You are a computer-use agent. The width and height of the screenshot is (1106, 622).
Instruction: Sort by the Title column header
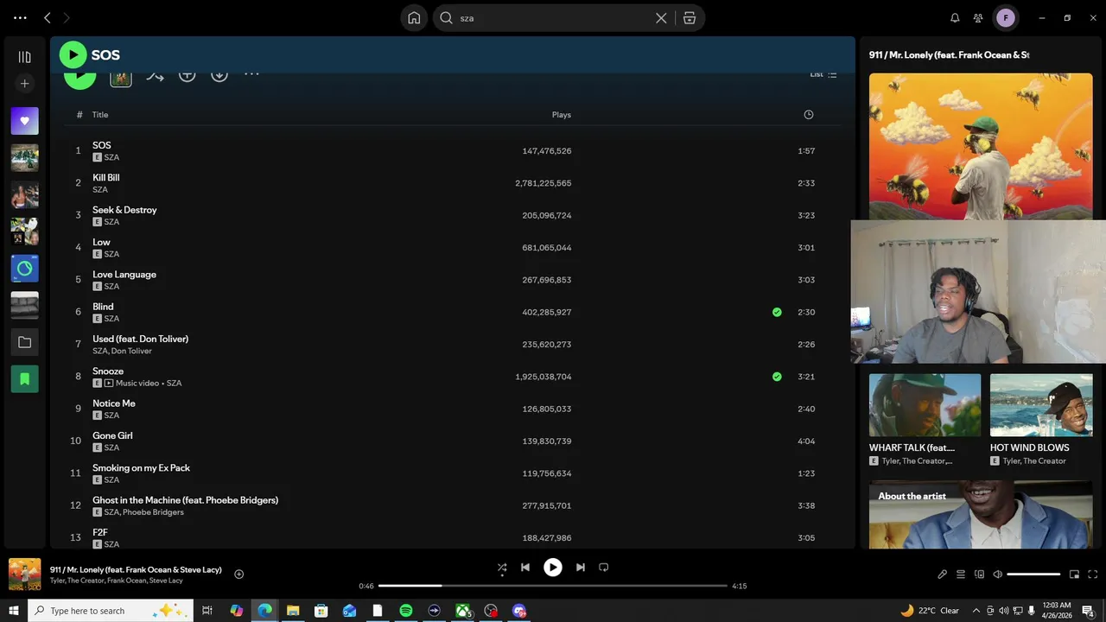tap(100, 115)
